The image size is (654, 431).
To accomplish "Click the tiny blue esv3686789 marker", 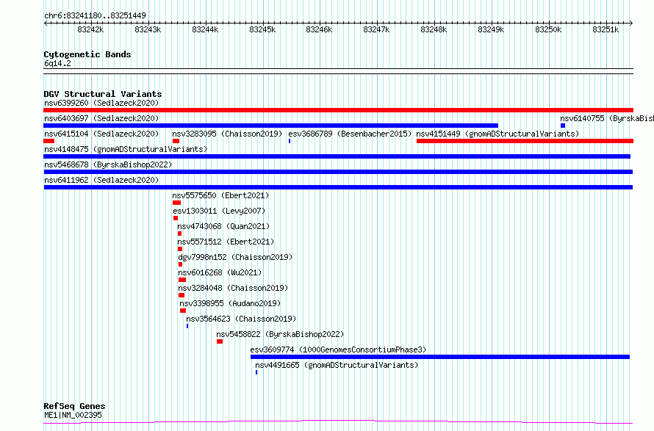I will tap(290, 141).
